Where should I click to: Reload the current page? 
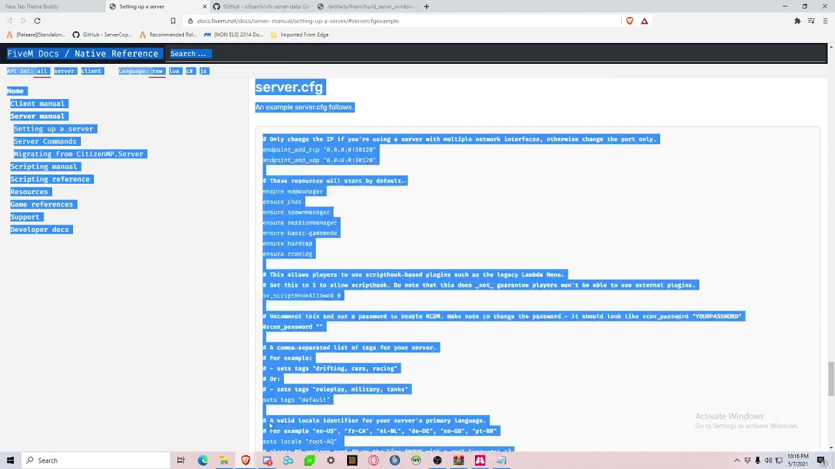[37, 21]
